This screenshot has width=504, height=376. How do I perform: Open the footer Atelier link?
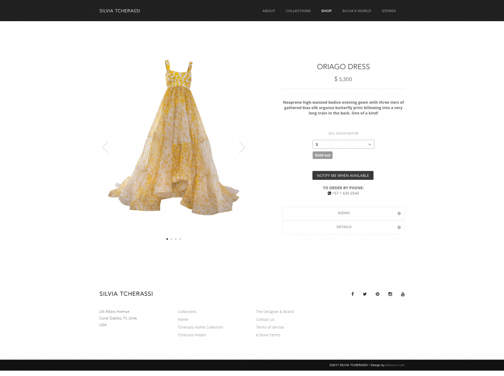[x=183, y=320]
